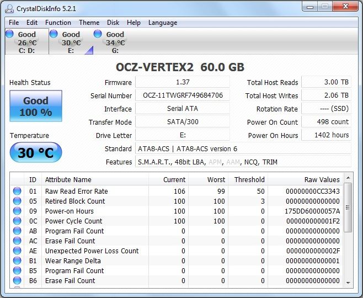Click the Raw Values column header
This screenshot has width=363, height=298.
(305, 180)
